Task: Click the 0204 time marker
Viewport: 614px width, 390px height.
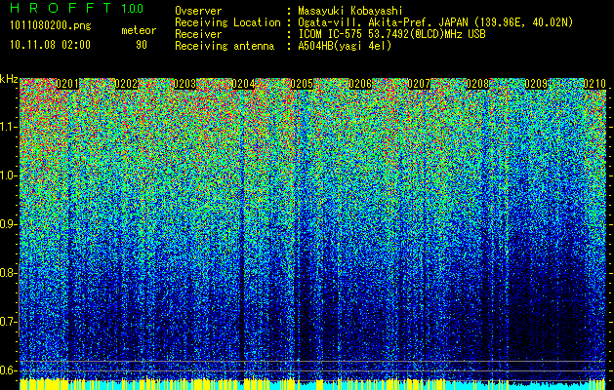Action: 243,84
